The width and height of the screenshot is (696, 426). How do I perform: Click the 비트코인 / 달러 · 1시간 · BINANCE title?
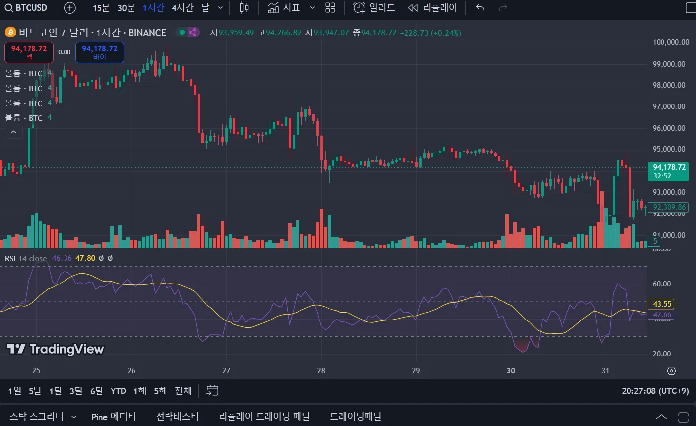click(93, 33)
